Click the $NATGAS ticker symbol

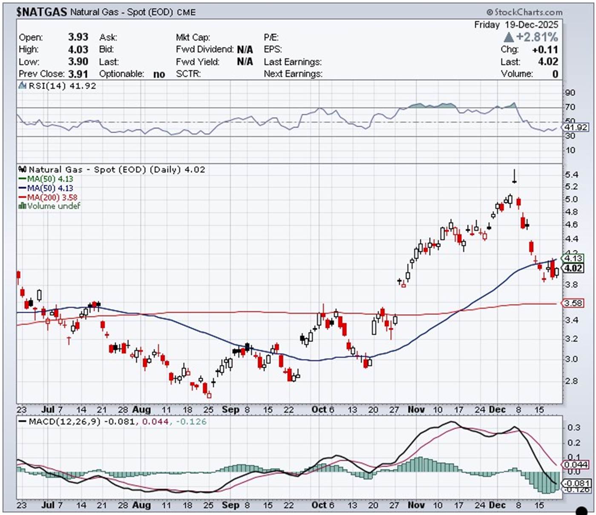pos(42,12)
